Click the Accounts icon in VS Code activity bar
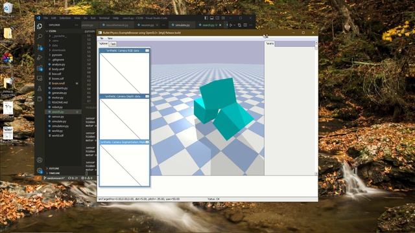Screen dimensions: 415x233 click(40, 160)
